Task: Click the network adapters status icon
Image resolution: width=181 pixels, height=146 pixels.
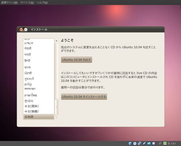Action: [139, 143]
